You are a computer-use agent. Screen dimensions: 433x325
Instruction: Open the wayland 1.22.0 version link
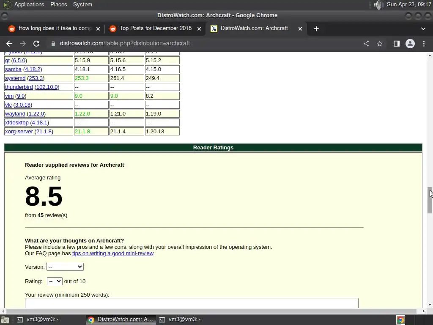pos(36,113)
